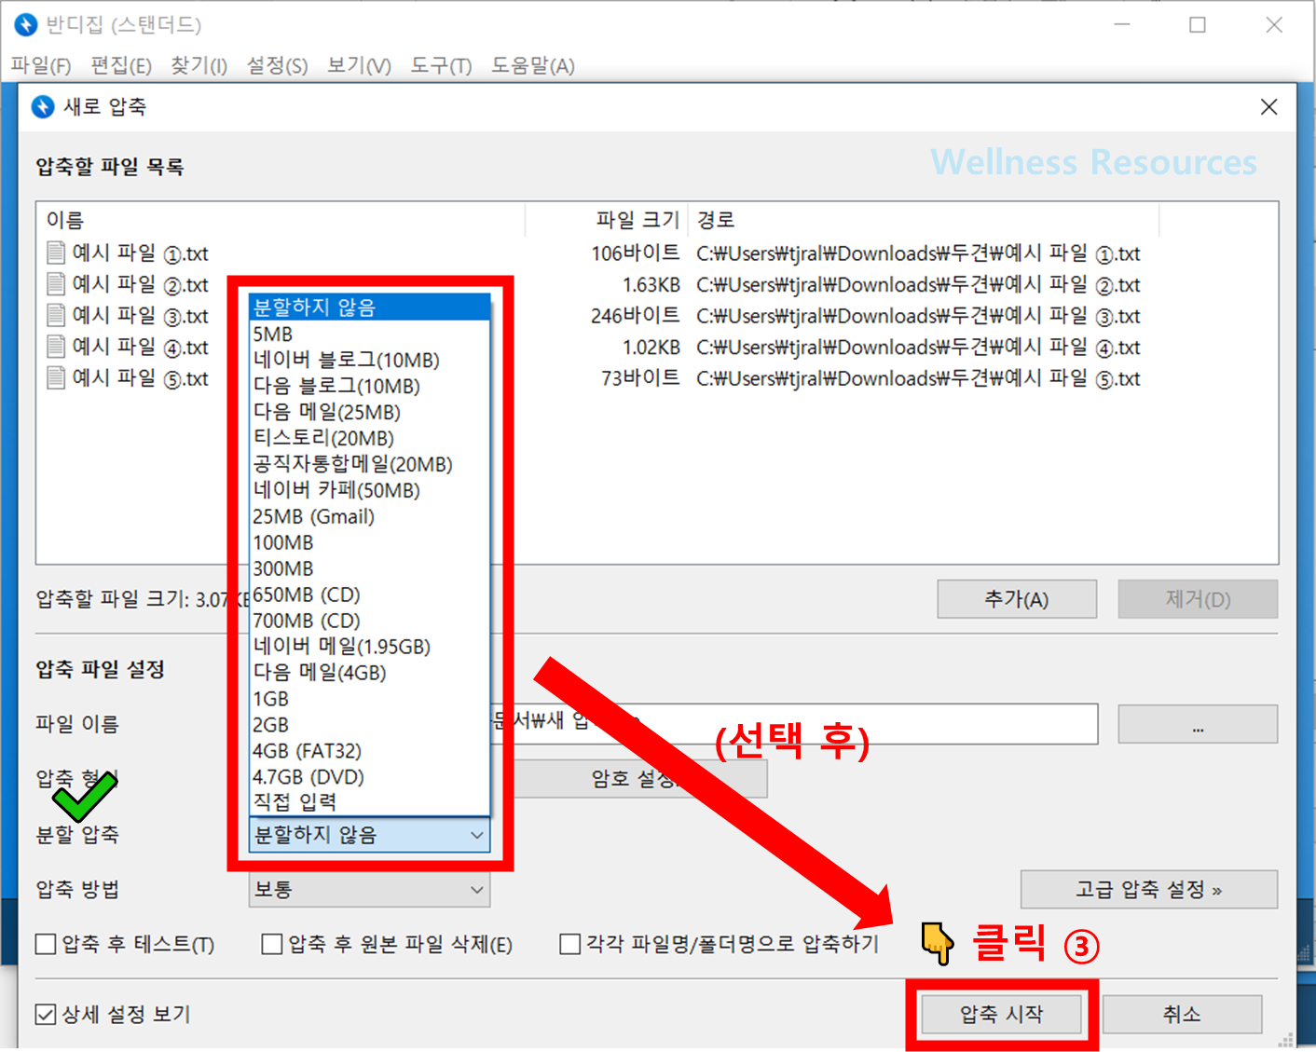Click the 246바이트 file size cell
The width and height of the screenshot is (1316, 1052).
tap(636, 316)
